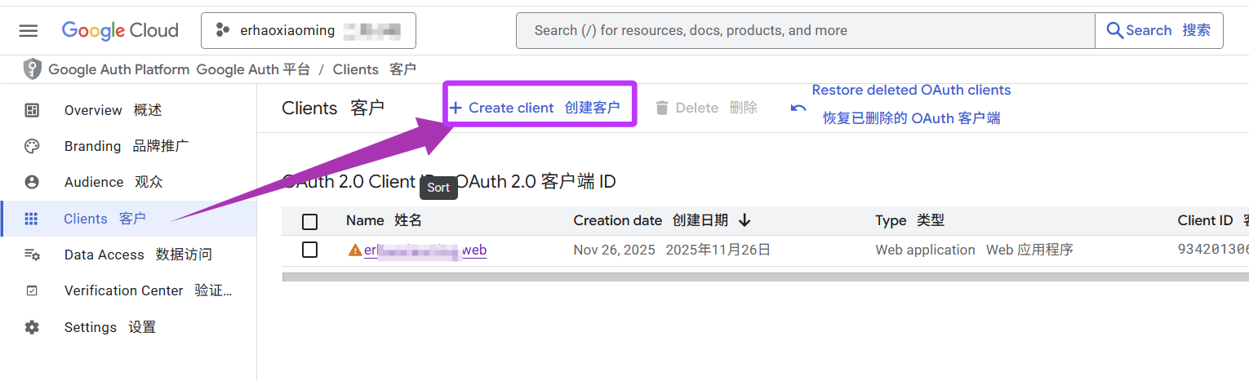Click the Delete button label
1249x381 pixels.
click(717, 108)
